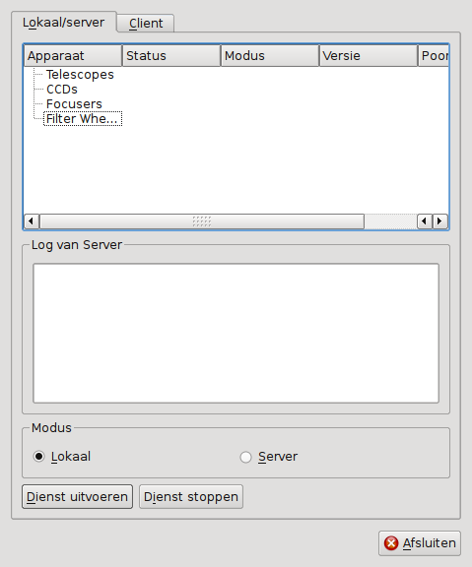Select the Lokaal radio button

[38, 457]
